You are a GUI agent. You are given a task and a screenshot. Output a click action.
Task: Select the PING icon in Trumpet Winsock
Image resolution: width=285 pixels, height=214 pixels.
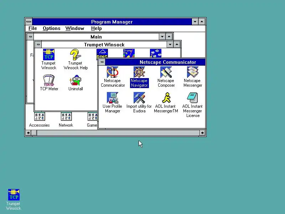[102, 53]
